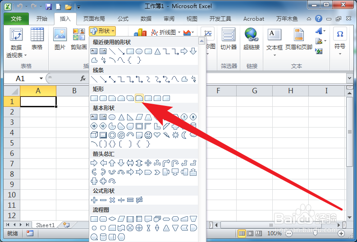This screenshot has height=242, width=357.
Task: Pick the division math shape
Action: (121, 200)
